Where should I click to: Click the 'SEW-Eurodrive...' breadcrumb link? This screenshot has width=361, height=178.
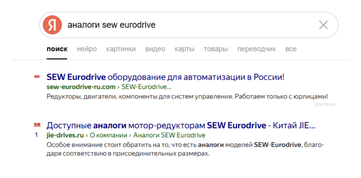coord(146,87)
